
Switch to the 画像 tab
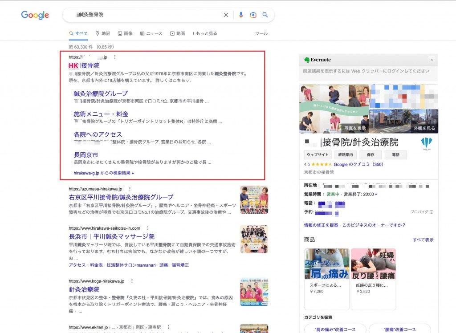(x=125, y=33)
